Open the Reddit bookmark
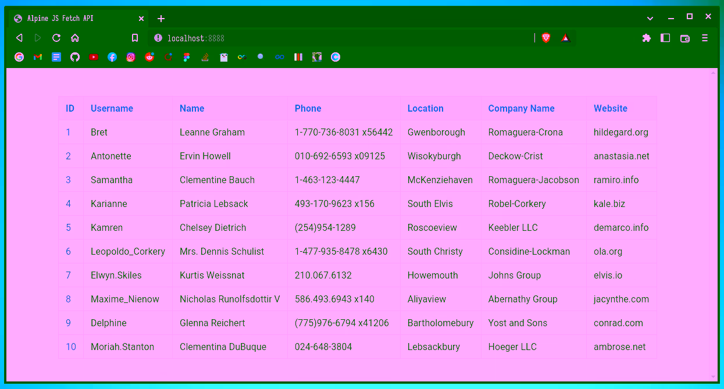Screen dimensions: 724x389 click(x=149, y=56)
